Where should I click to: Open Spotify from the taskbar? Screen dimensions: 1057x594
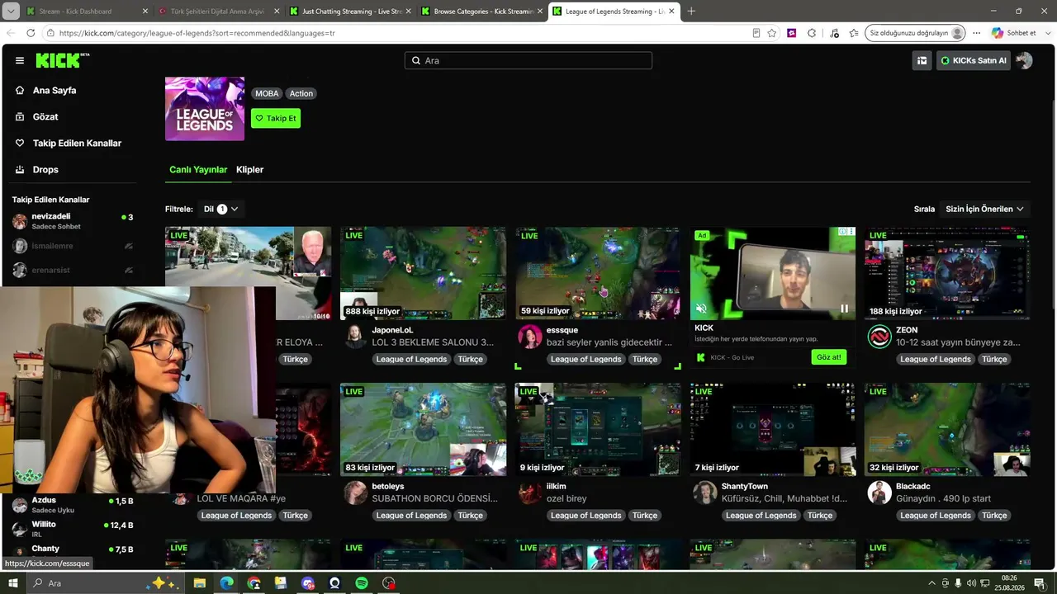[x=362, y=583]
